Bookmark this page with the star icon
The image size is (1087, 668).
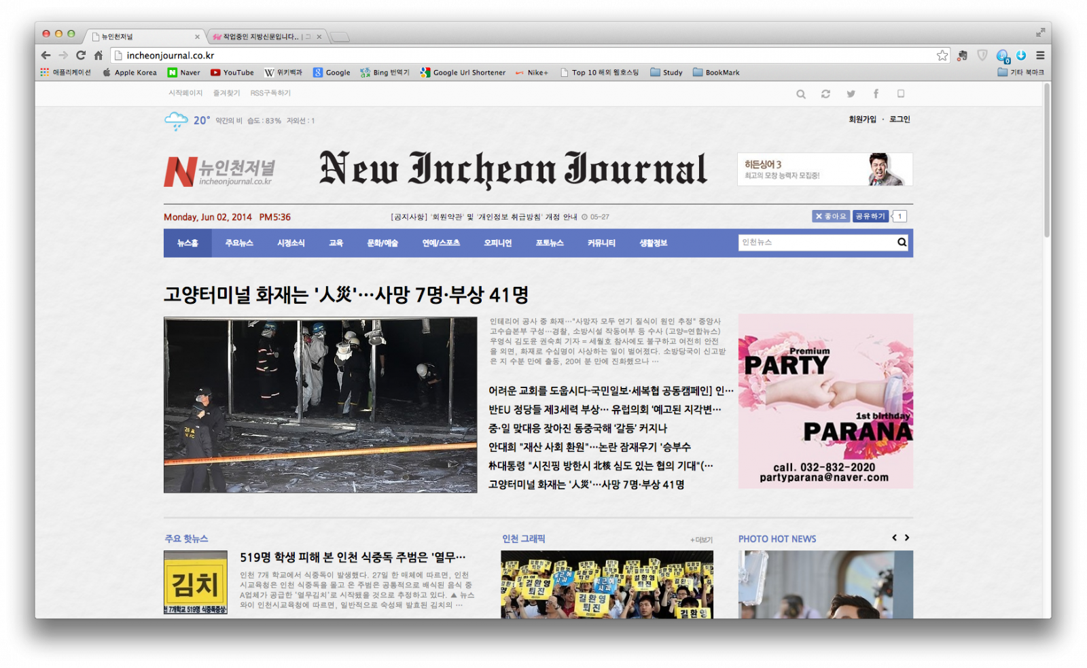click(942, 56)
